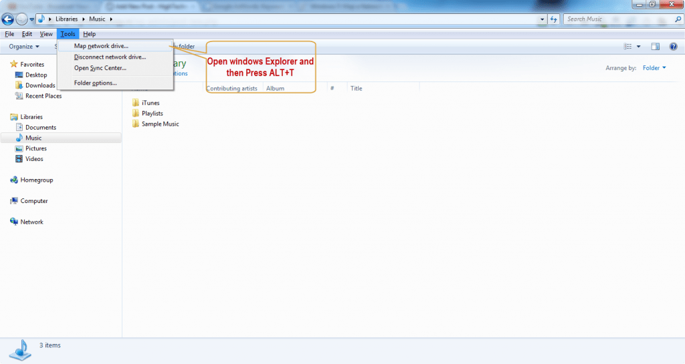Click the change view icon
The height and width of the screenshot is (364, 685).
[x=627, y=46]
